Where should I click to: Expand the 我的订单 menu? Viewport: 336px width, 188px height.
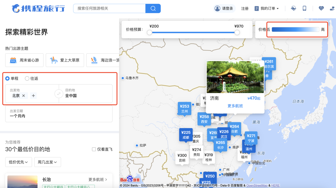[267, 8]
